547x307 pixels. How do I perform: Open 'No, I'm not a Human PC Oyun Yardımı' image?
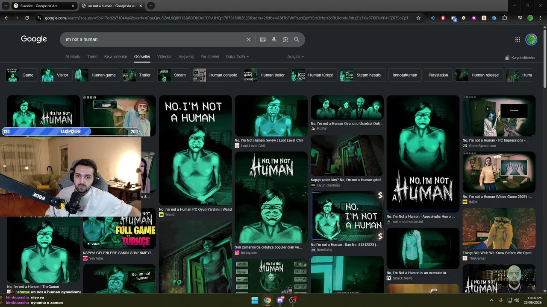195,150
